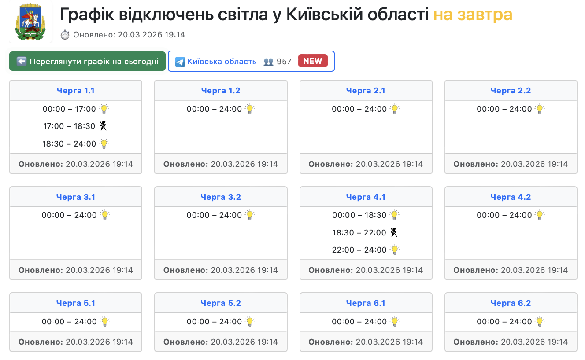Viewport: 585px width, 360px height.
Task: Click the left arrow icon in the green button
Action: click(22, 62)
